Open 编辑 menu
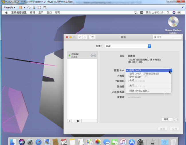Image resolution: width=186 pixels, height=145 pixels. coord(32,13)
